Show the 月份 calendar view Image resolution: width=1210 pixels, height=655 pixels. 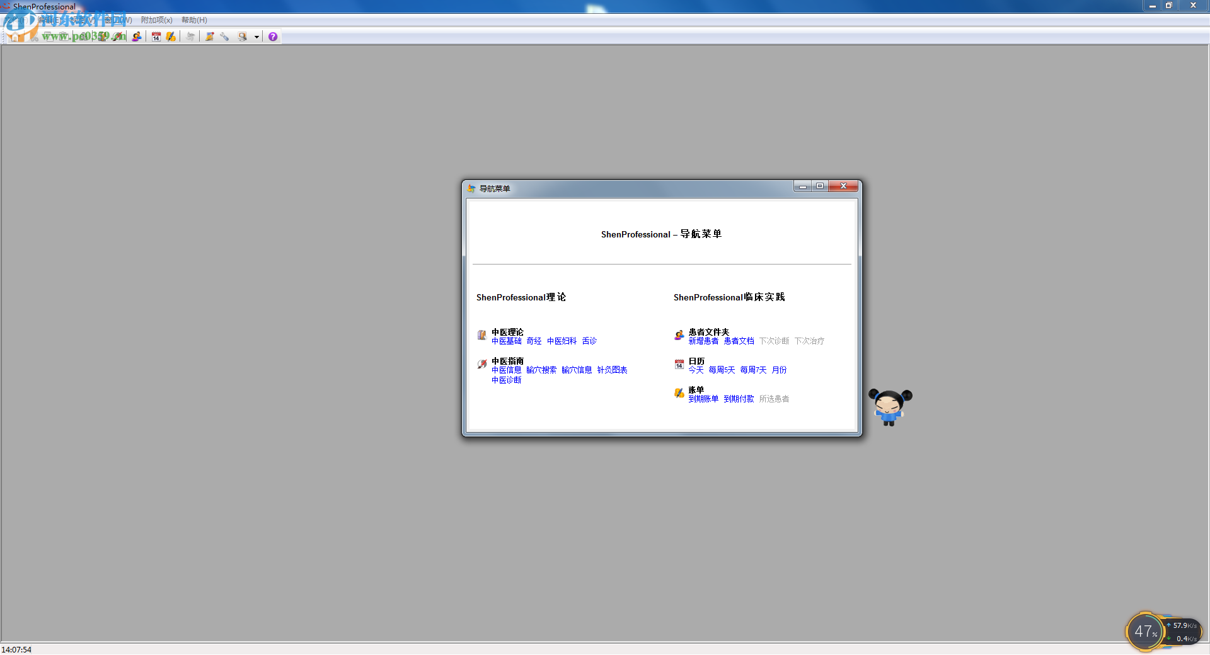pyautogui.click(x=780, y=370)
